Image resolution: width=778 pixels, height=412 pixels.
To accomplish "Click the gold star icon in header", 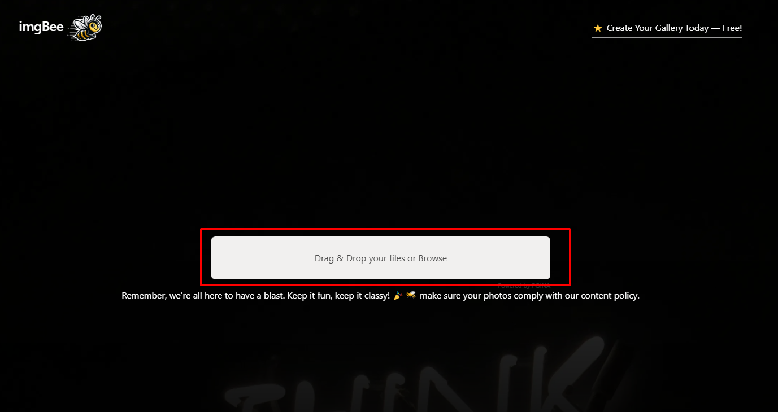I will [598, 28].
